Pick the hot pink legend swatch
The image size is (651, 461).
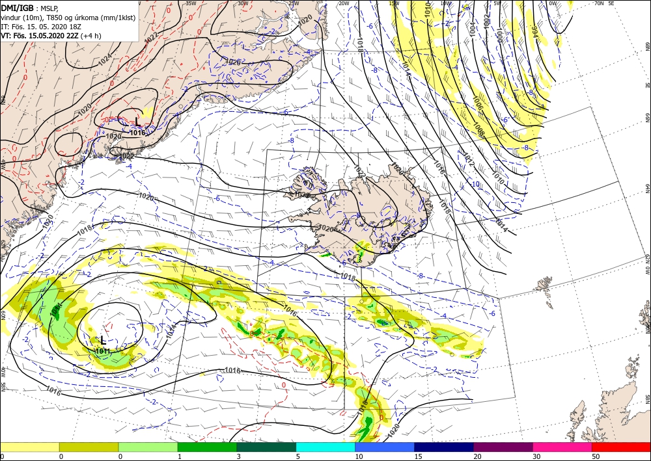pos(562,447)
